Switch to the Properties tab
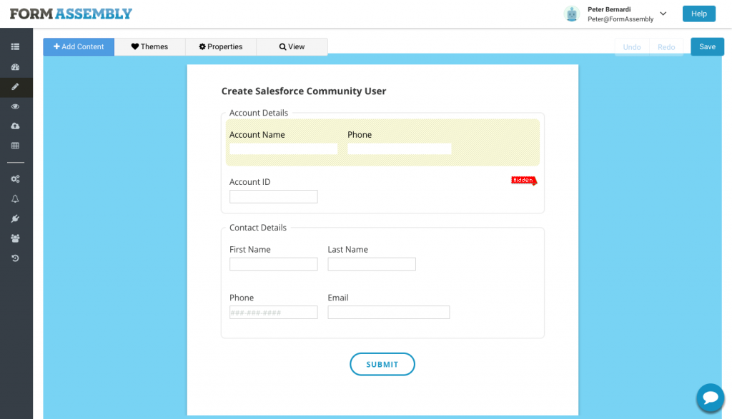 220,46
